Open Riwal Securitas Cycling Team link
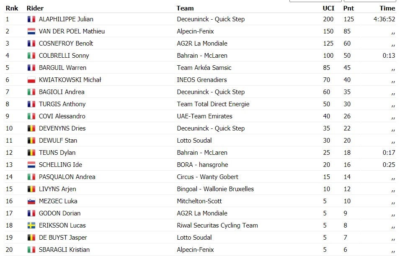 [x=217, y=225]
